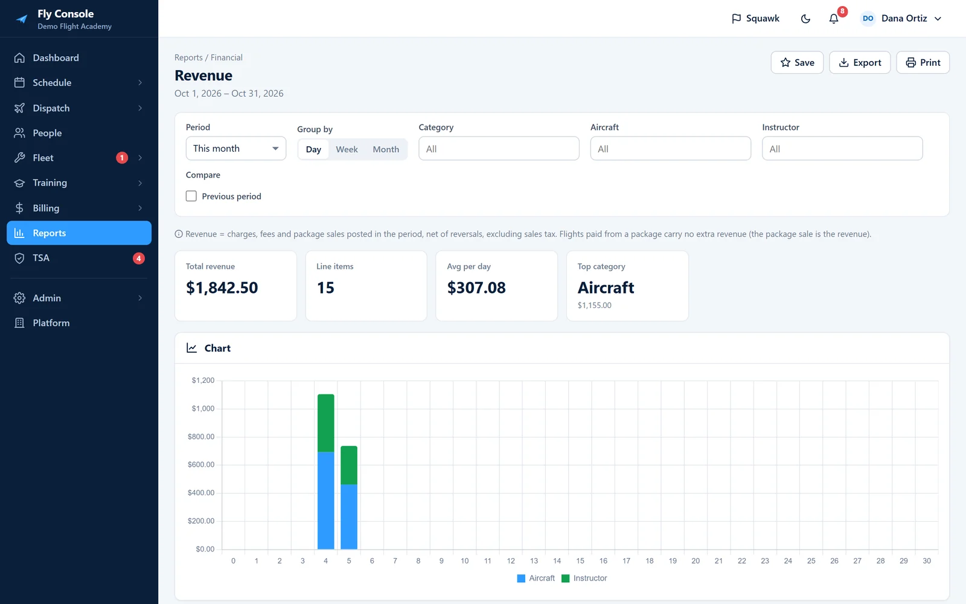Expand the Schedule submenu chevron
This screenshot has width=966, height=604.
coord(140,83)
